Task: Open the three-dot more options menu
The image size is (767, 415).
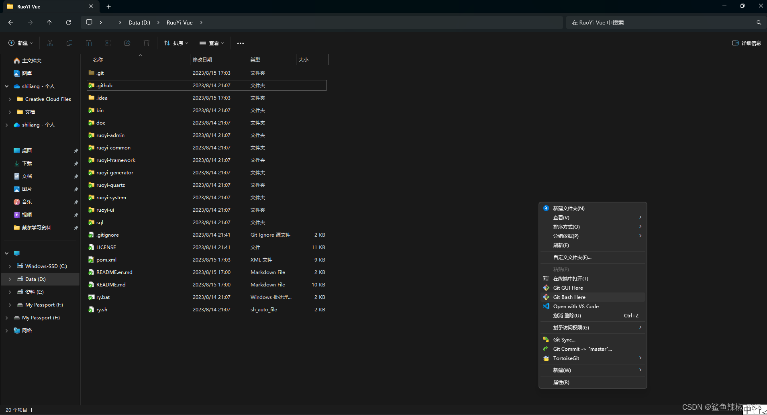Action: click(x=241, y=43)
